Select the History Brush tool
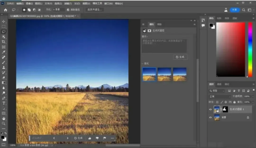This screenshot has width=256, height=148. (3, 72)
